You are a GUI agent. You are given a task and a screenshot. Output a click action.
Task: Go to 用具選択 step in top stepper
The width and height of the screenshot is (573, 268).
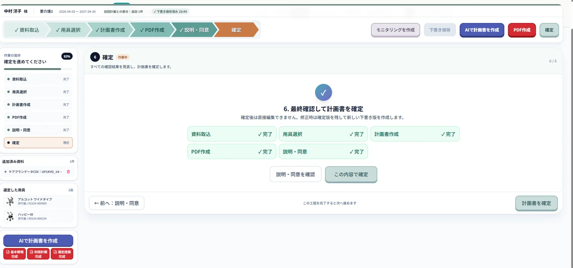point(68,30)
